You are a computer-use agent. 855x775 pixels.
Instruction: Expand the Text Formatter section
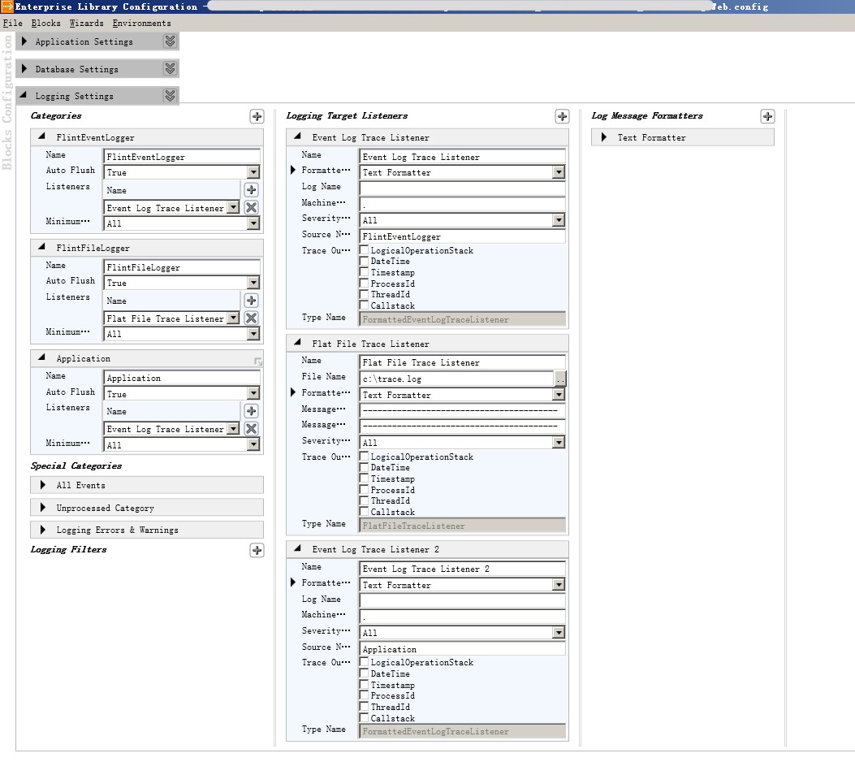point(604,138)
